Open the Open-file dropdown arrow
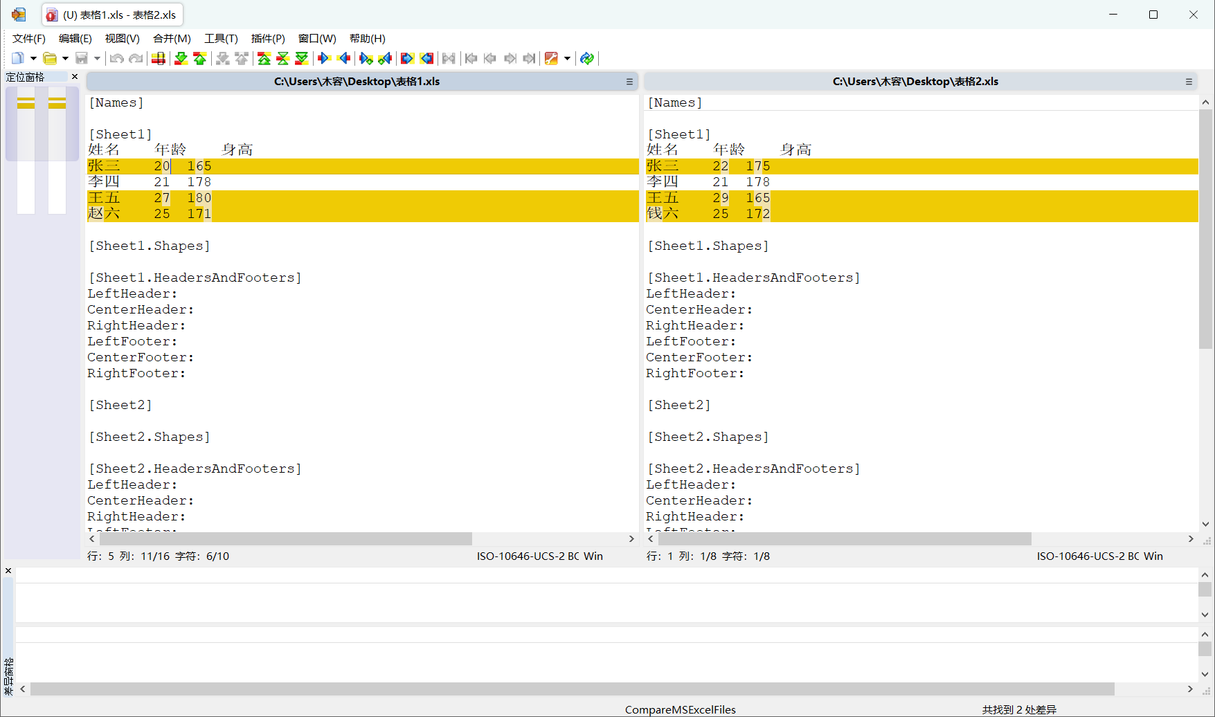The width and height of the screenshot is (1215, 717). point(64,58)
